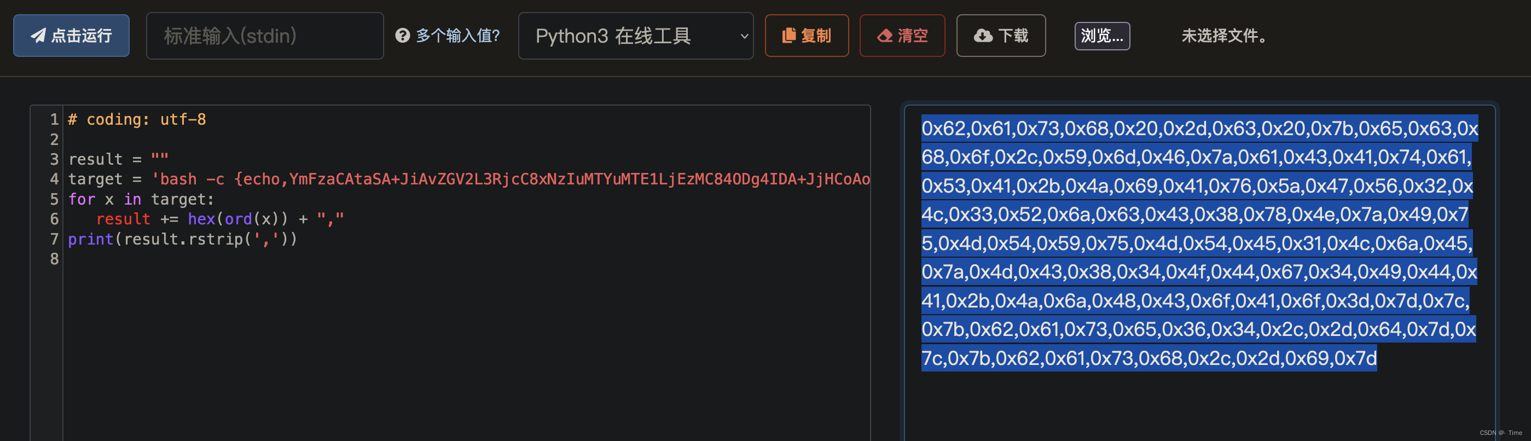Click the 下载 download button
Image resolution: width=1531 pixels, height=441 pixels.
[x=1001, y=36]
